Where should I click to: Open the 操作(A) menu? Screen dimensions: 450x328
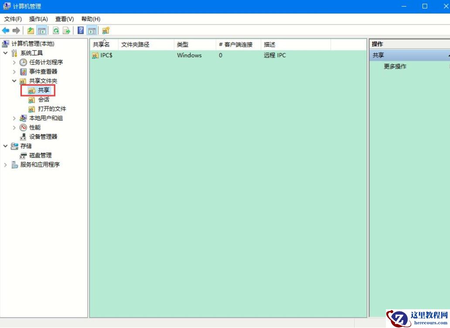coord(38,19)
